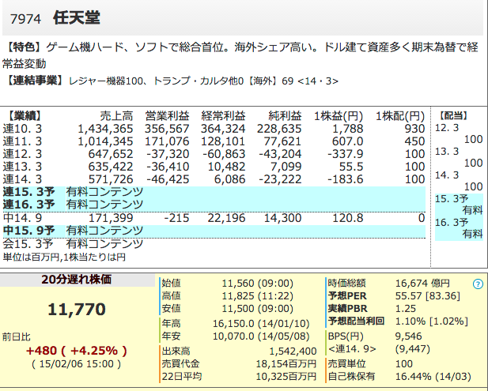
Task: Open 有料コンテンツ link in 連16.3予 row
Action: [x=104, y=205]
